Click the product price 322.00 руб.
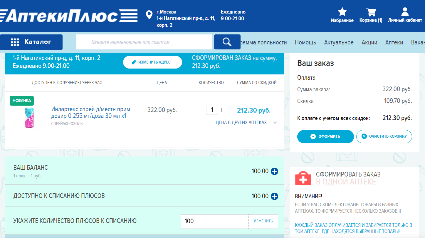This screenshot has width=425, height=238. click(x=162, y=110)
